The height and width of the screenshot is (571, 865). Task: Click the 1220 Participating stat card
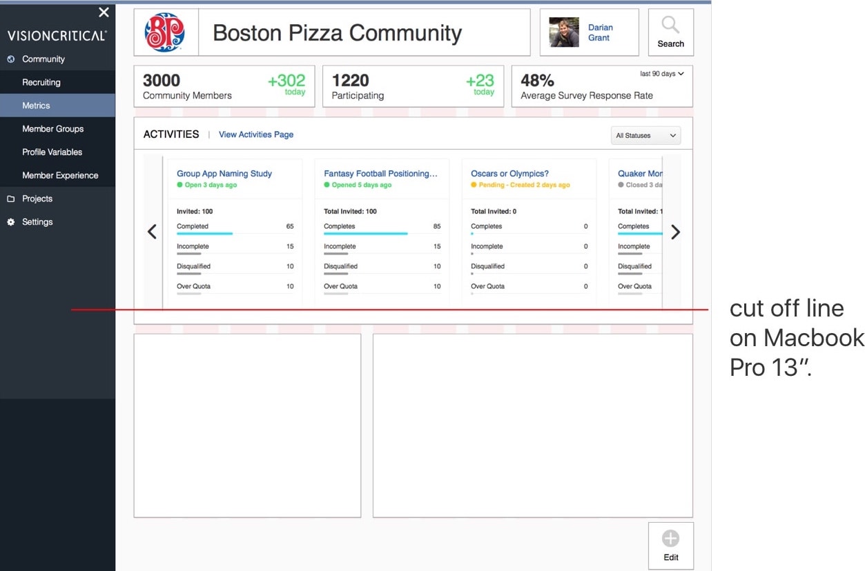point(413,86)
